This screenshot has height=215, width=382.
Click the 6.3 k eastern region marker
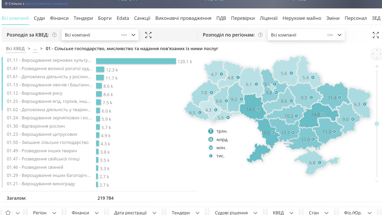pos(364,104)
